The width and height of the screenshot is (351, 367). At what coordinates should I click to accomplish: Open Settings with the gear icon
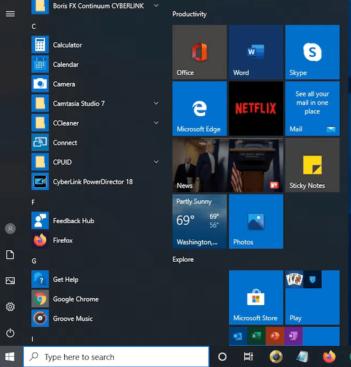click(x=10, y=306)
